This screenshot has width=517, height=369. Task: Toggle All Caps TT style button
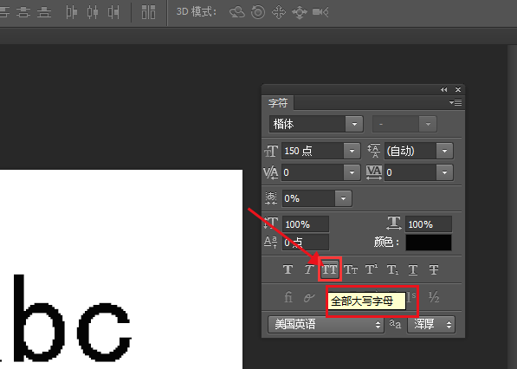coord(330,269)
